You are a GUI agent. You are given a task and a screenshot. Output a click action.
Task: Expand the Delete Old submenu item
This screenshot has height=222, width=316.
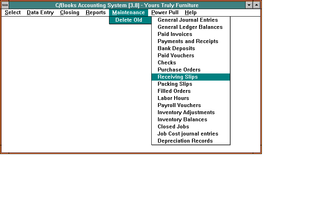129,20
